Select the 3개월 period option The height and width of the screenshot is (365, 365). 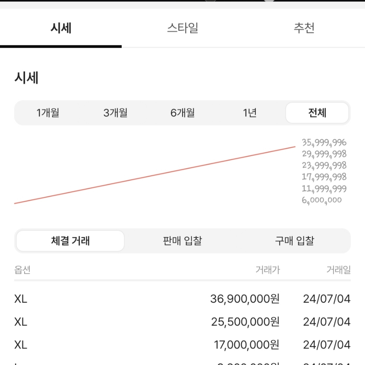[115, 113]
